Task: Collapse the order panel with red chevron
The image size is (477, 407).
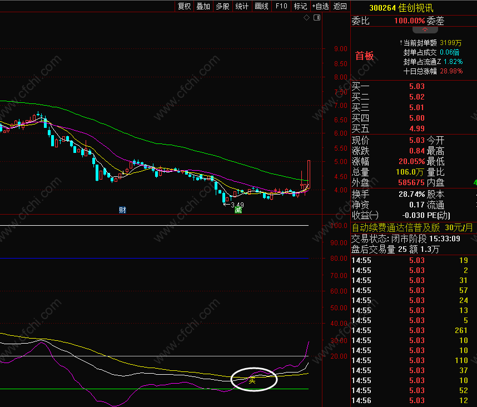Action: (x=425, y=29)
